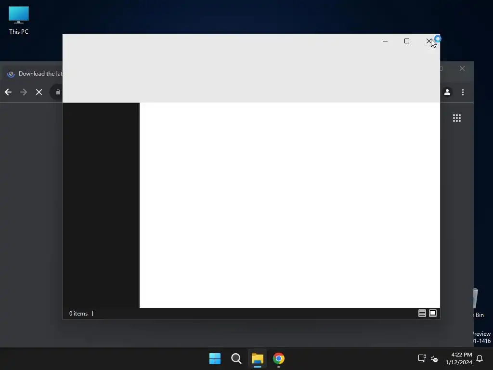Switch to large thumbnails view in Explorer
This screenshot has width=493, height=370.
[433, 313]
